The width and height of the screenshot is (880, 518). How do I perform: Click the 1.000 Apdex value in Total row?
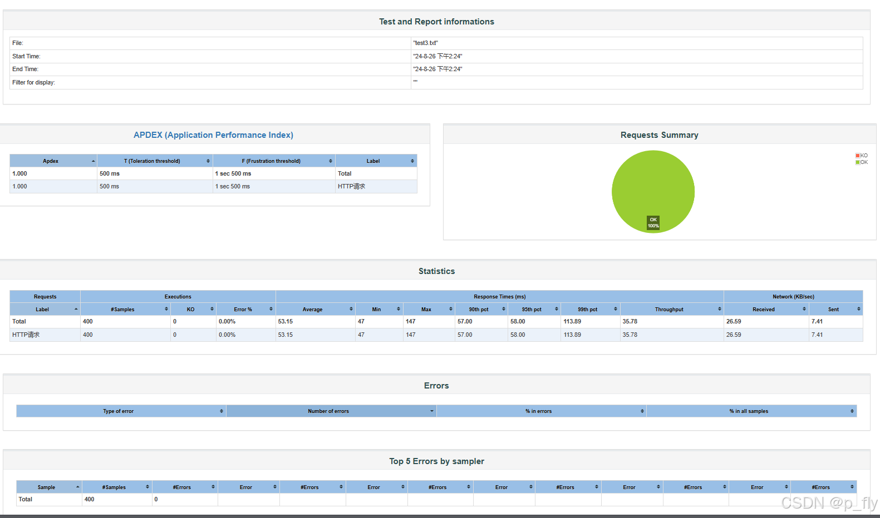[x=19, y=174]
